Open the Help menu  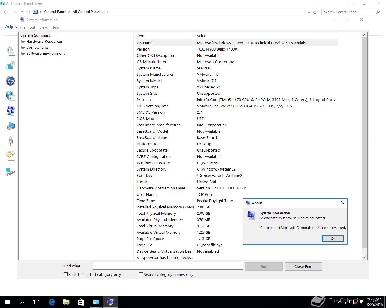(x=55, y=27)
